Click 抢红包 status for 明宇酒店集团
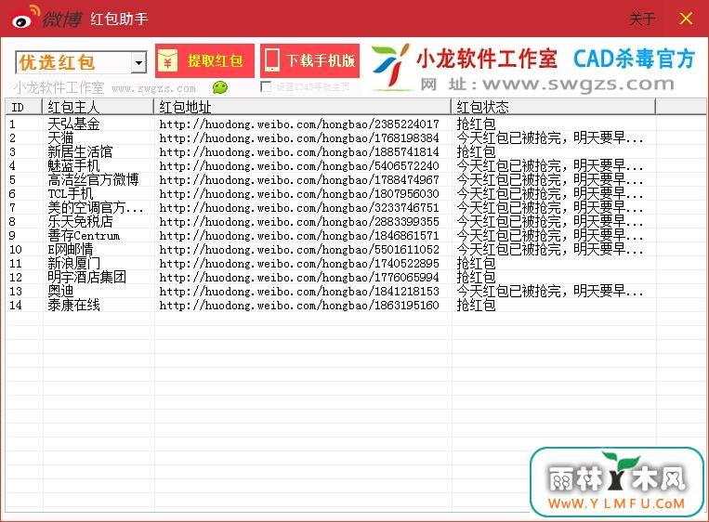 click(476, 278)
